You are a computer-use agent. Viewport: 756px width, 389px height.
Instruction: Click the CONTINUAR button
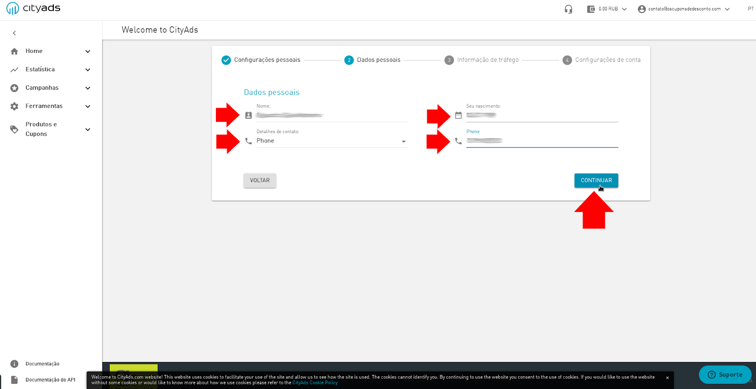tap(596, 180)
